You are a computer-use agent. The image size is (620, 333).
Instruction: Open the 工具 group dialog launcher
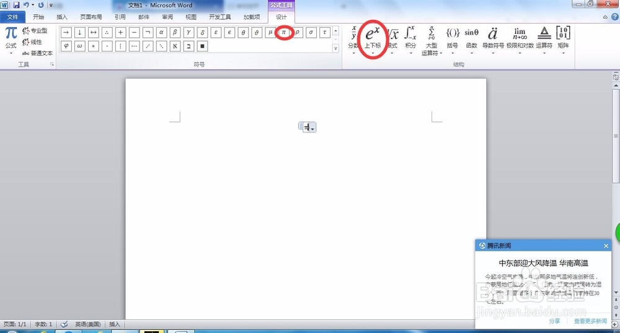[52, 64]
